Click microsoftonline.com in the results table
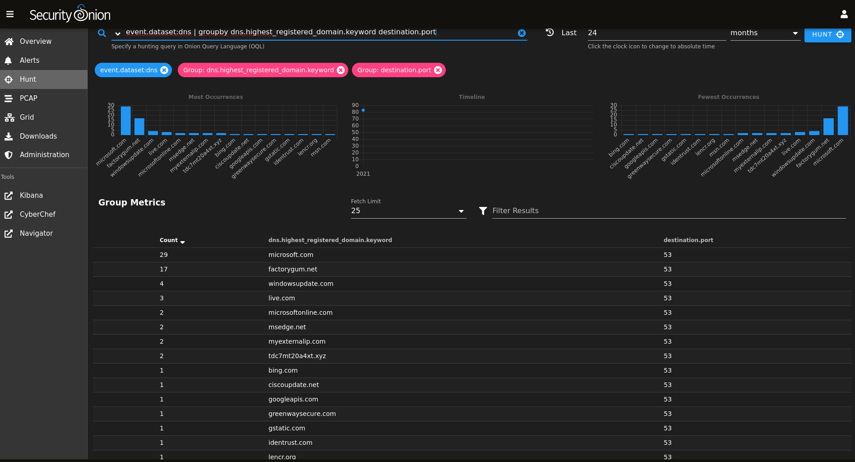855x462 pixels. [300, 313]
